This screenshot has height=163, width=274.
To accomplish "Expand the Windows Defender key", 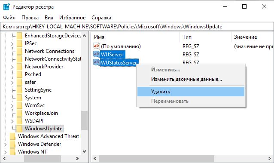I will tap(6, 144).
